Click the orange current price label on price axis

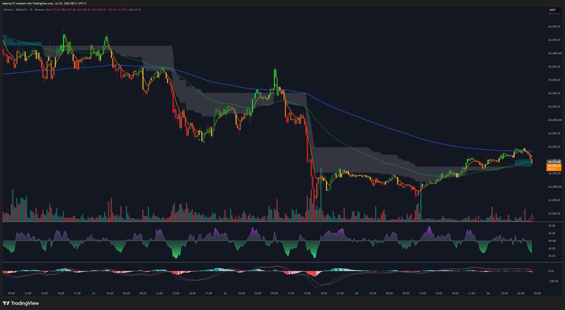click(x=554, y=167)
